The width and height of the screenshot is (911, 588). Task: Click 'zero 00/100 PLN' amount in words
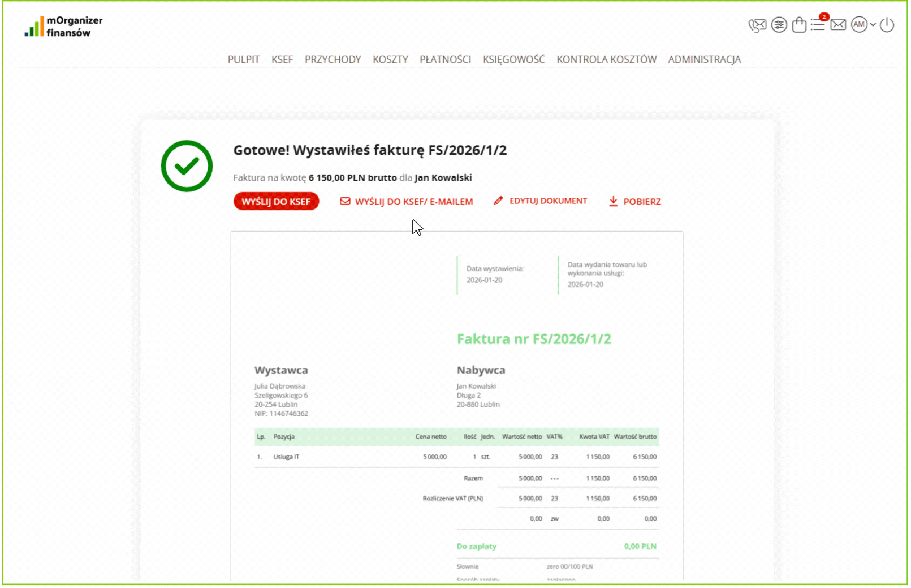(569, 567)
